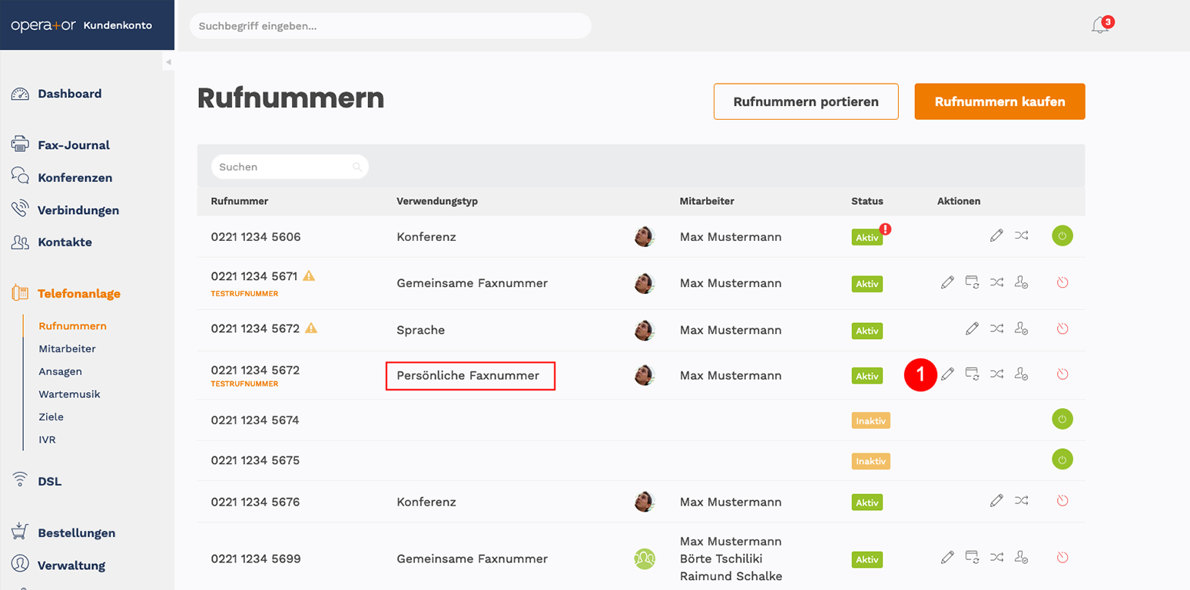Viewport: 1190px width, 590px height.
Task: Click Max Mustermann's avatar in the 5606 row
Action: (645, 236)
